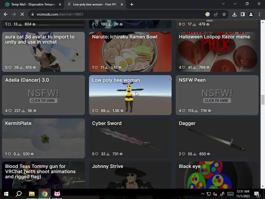Open Chrome downloads
The width and height of the screenshot is (265, 199).
(x=234, y=15)
